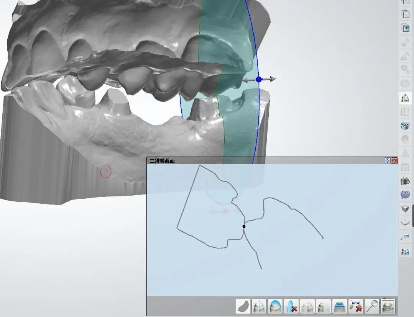Screen dimensions: 414x317
Task: Click the distance measurement with red X icon
Action: (x=356, y=306)
